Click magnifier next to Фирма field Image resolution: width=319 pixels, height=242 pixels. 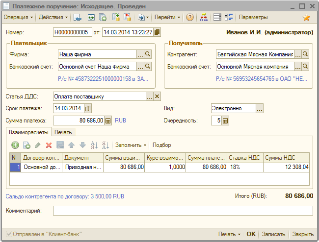pos(148,54)
